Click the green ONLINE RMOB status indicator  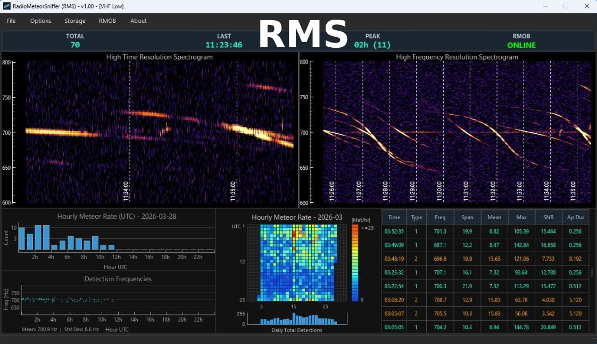521,45
